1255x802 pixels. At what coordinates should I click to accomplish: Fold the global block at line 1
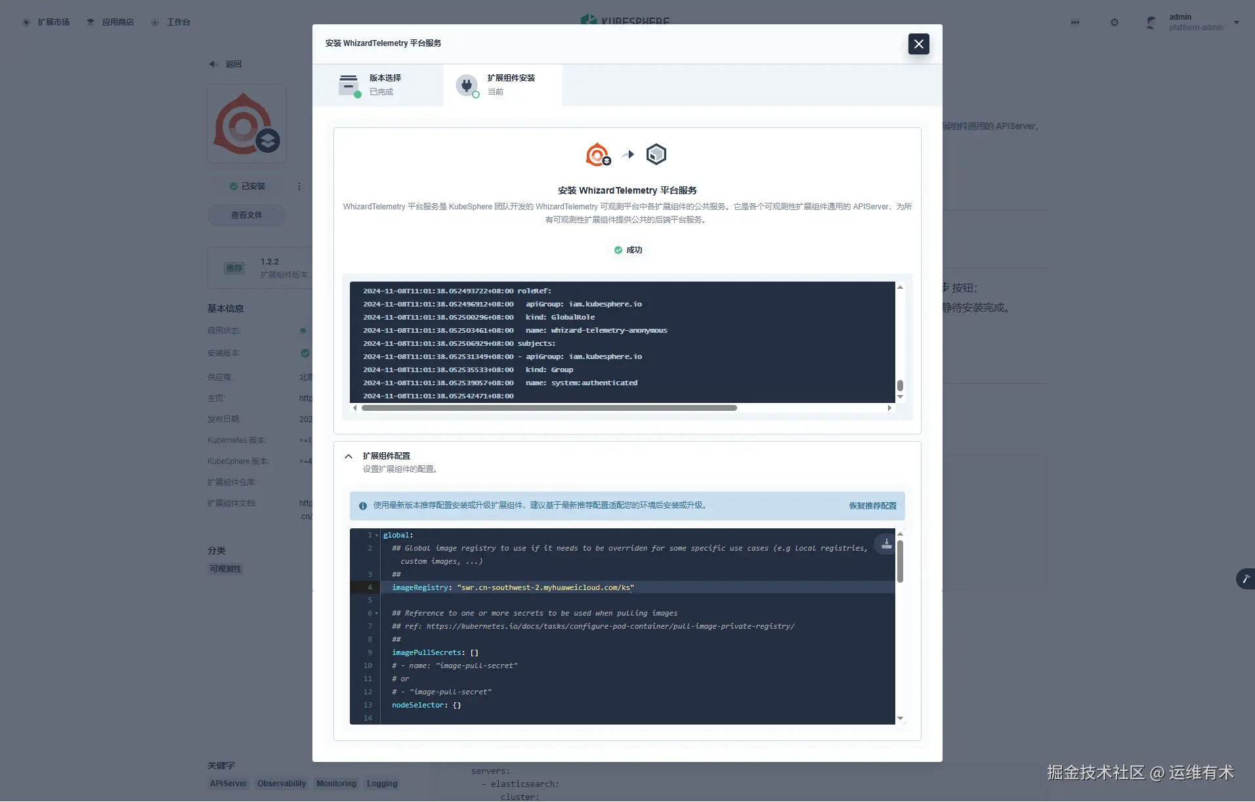377,536
